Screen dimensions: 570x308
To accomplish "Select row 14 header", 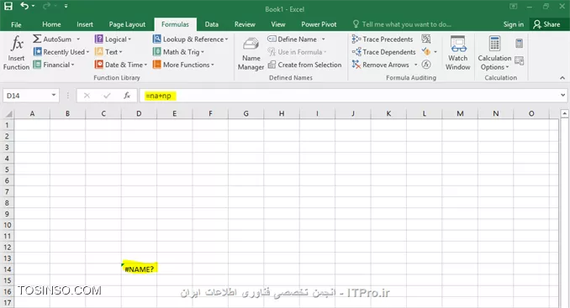I will pos(8,269).
